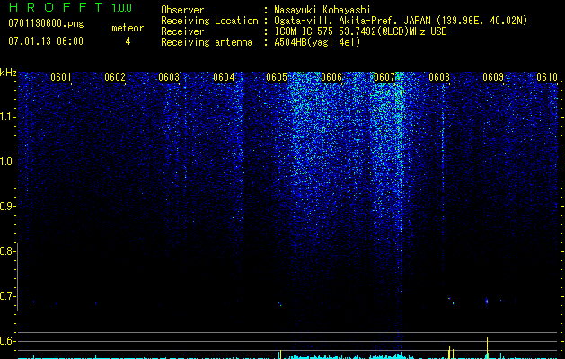Click the 'Receiving Location' label
The width and height of the screenshot is (565, 359).
209,21
